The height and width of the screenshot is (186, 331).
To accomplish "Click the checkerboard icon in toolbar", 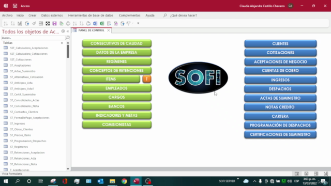I will click(48, 23).
